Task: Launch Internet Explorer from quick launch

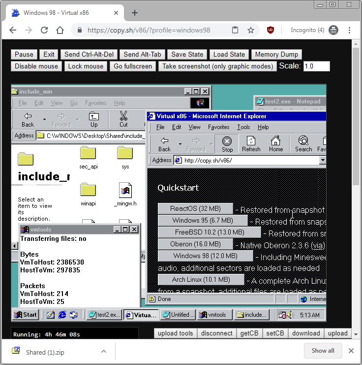Action: (62, 315)
